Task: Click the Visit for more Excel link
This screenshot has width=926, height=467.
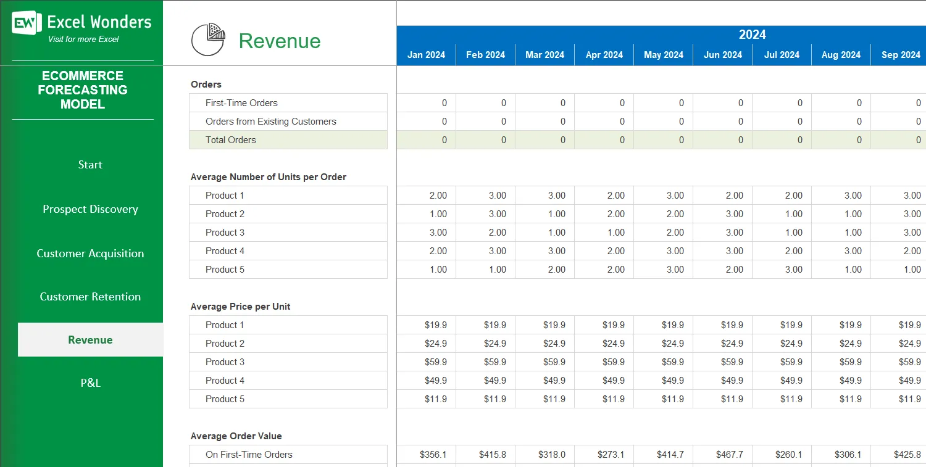Action: [82, 39]
